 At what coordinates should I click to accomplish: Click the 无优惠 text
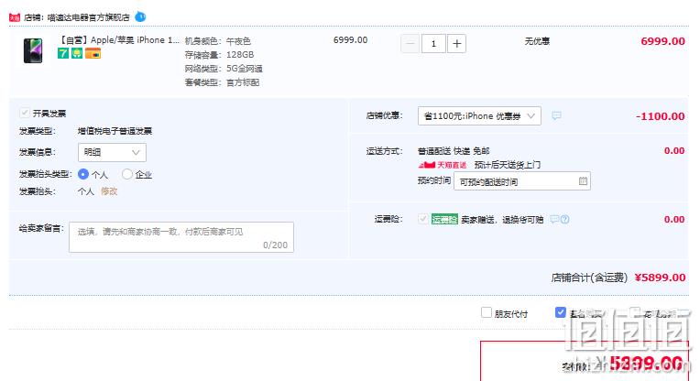coord(537,41)
